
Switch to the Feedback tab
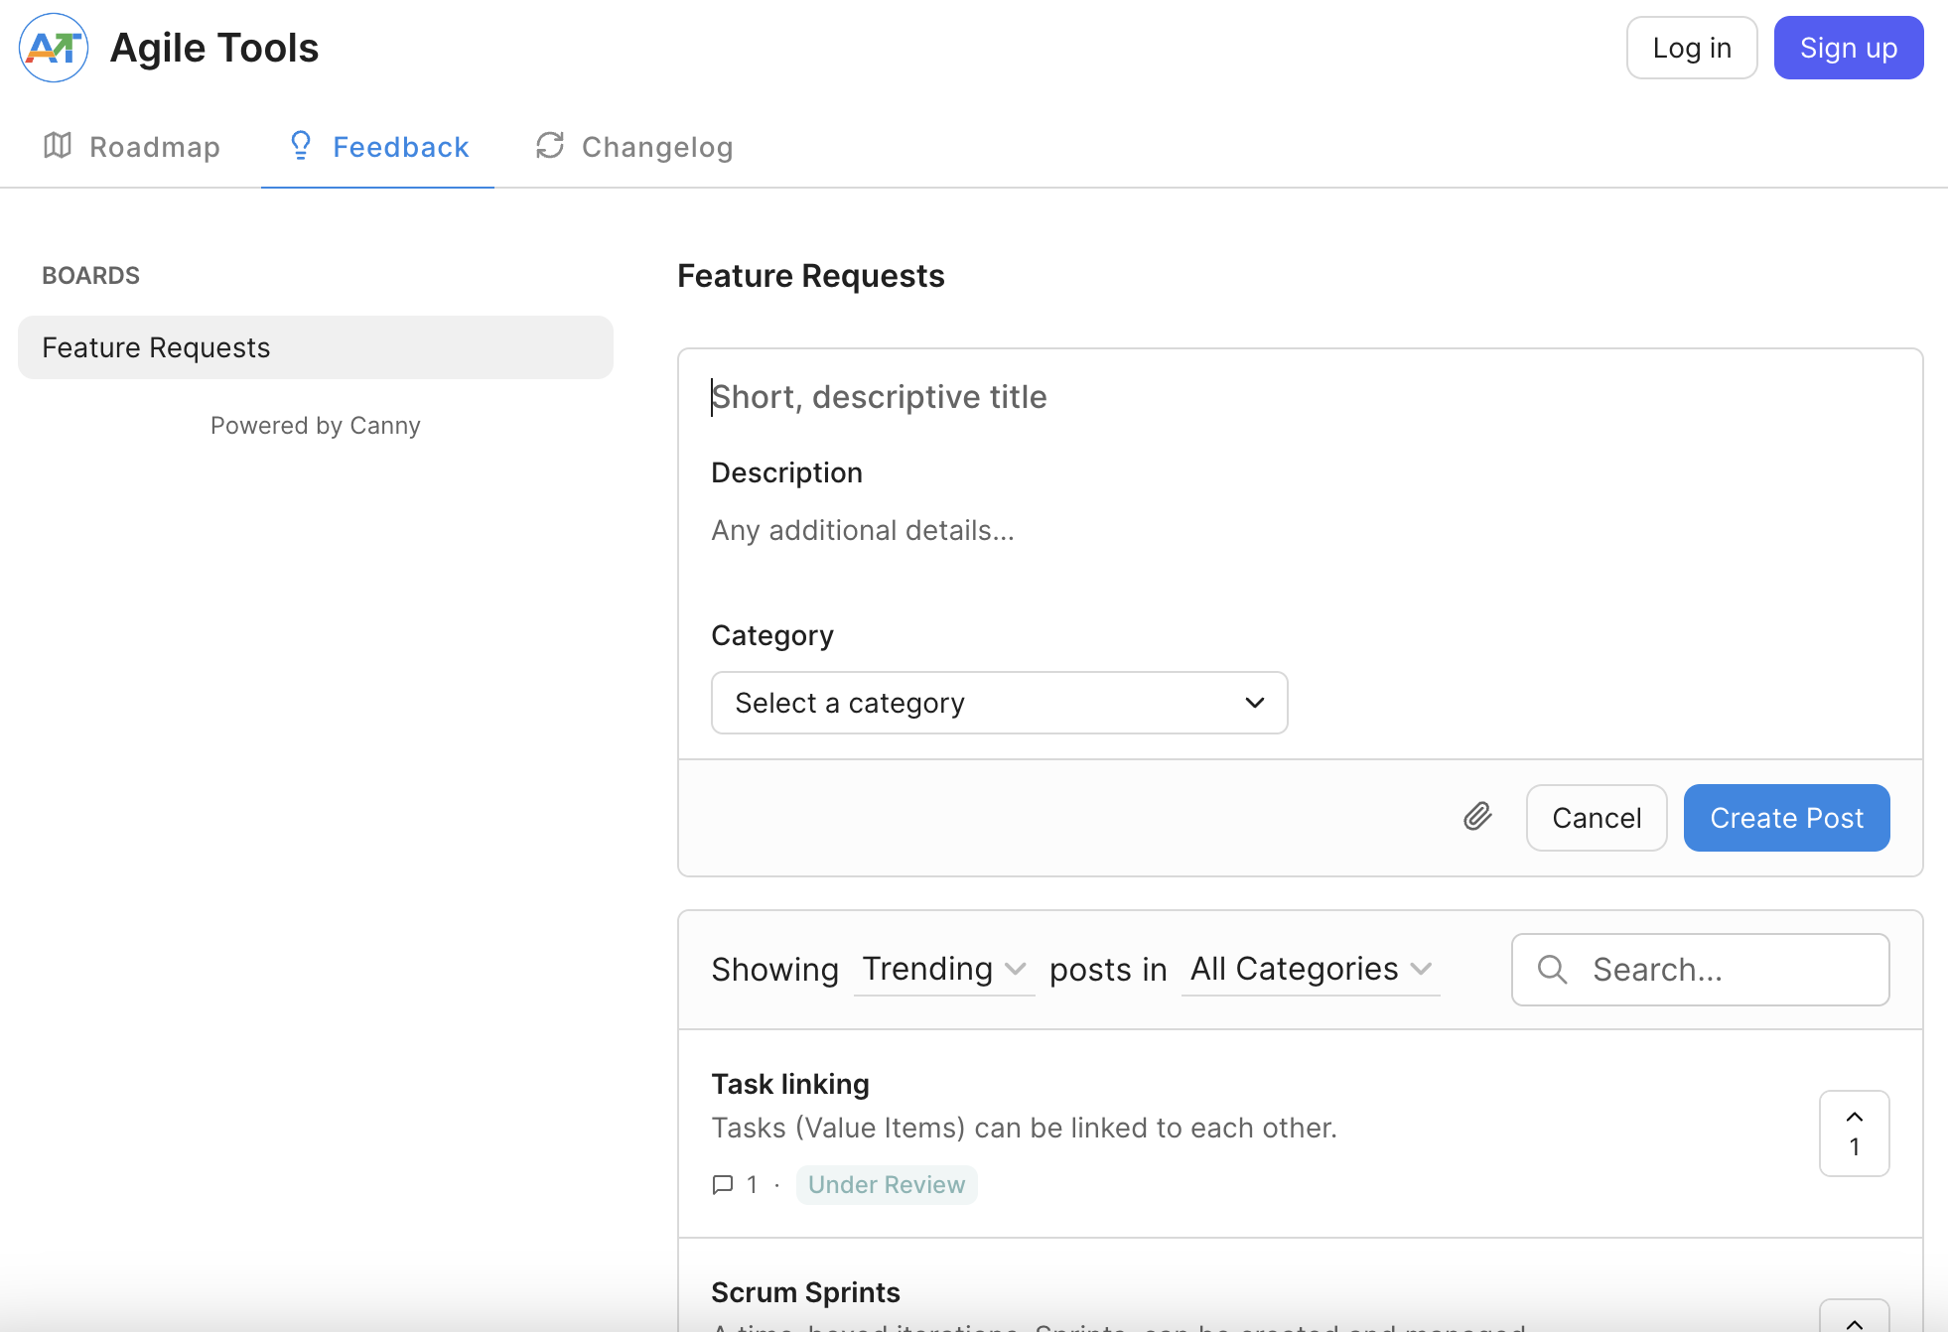377,147
